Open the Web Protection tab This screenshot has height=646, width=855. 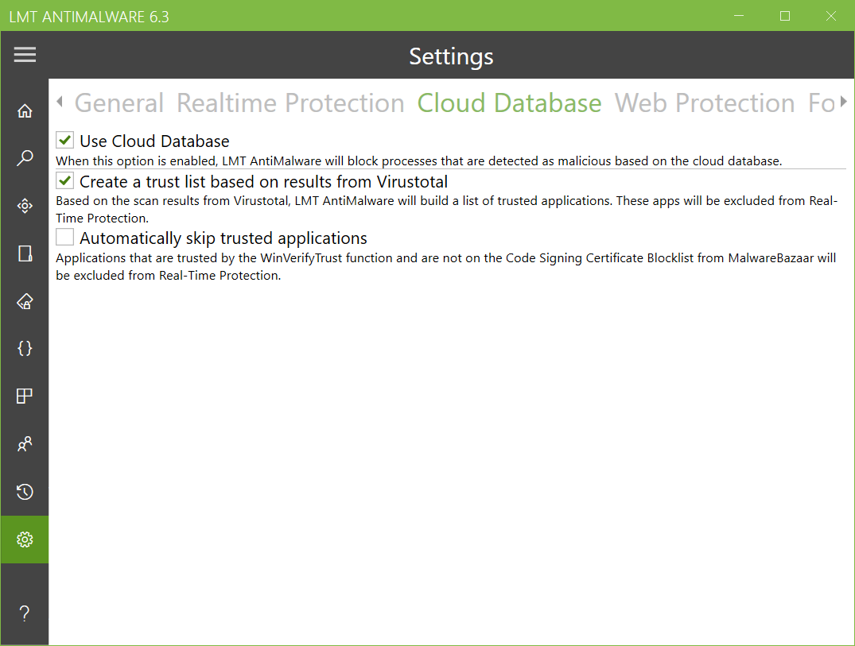coord(705,103)
